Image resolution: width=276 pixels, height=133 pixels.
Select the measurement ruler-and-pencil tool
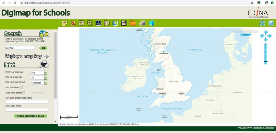point(73,23)
